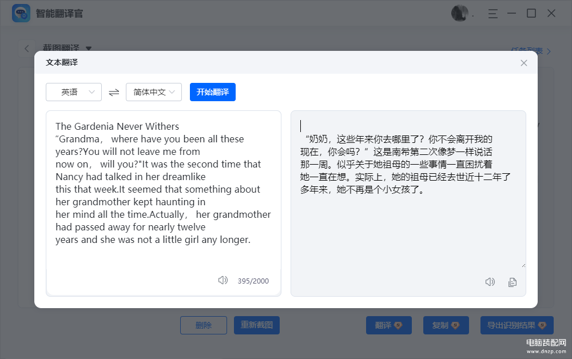
Task: Minimize the 智能翻译官 window
Action: click(512, 14)
